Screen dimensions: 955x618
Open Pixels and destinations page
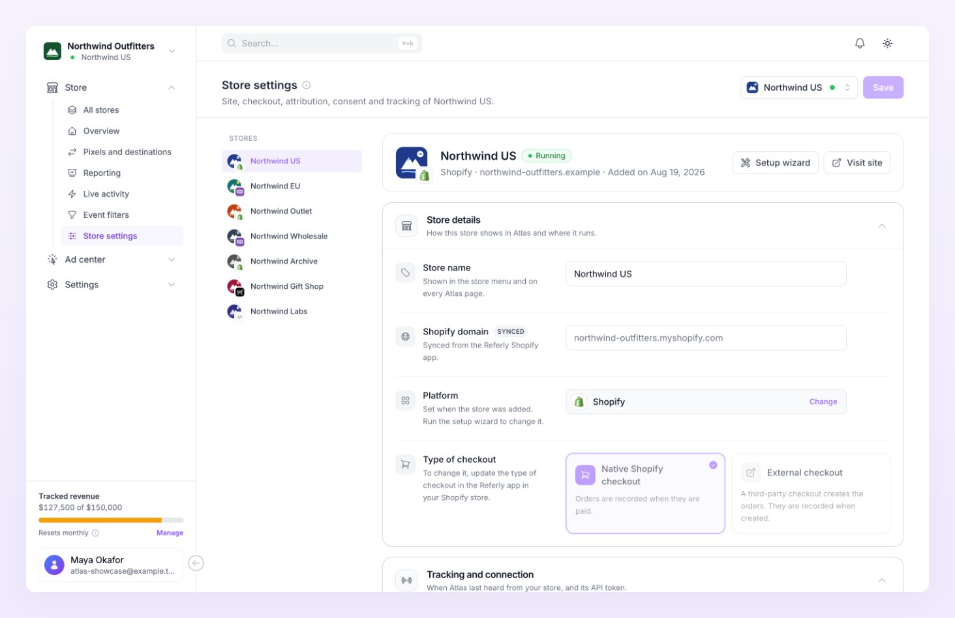(122, 152)
